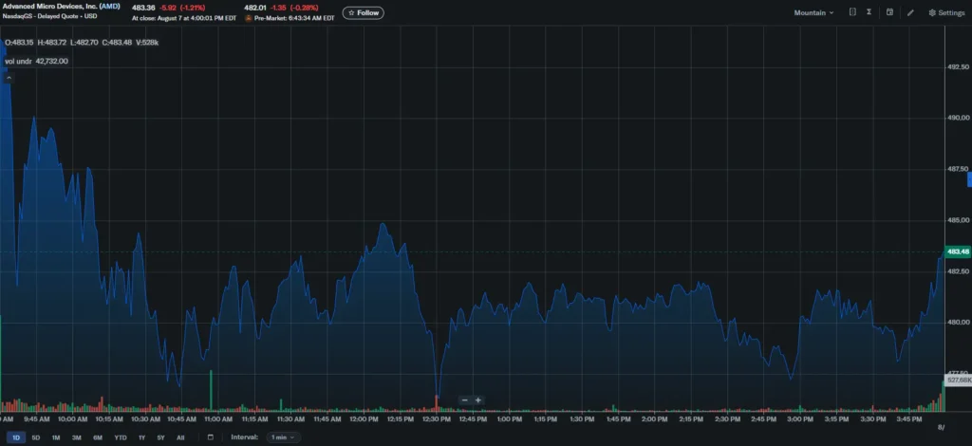Zoom in with the plus chart button
This screenshot has width=972, height=446.
[478, 400]
